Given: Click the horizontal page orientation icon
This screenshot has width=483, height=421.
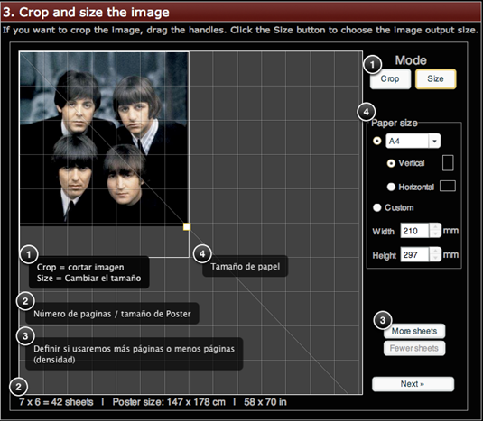Looking at the screenshot, I should (x=448, y=186).
